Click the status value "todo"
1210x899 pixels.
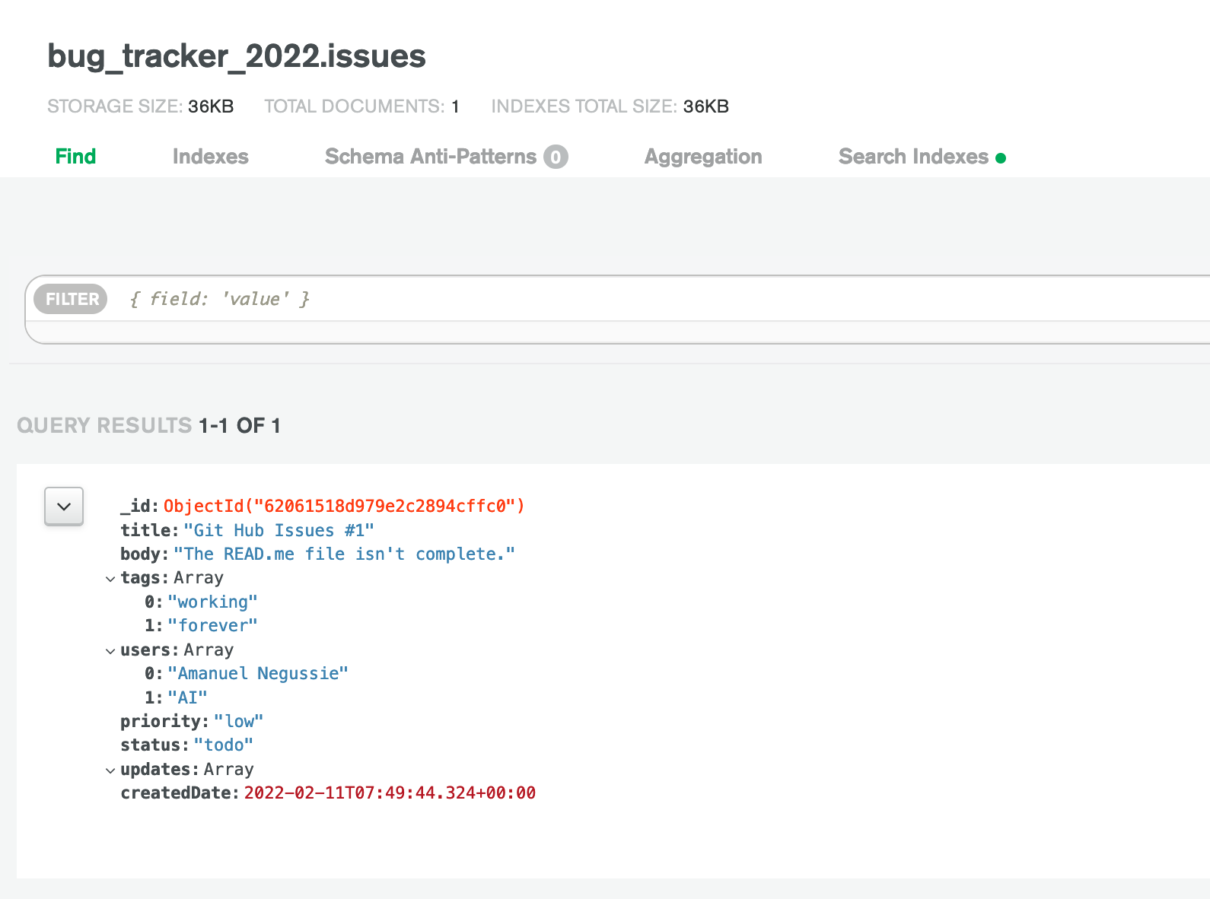point(223,745)
